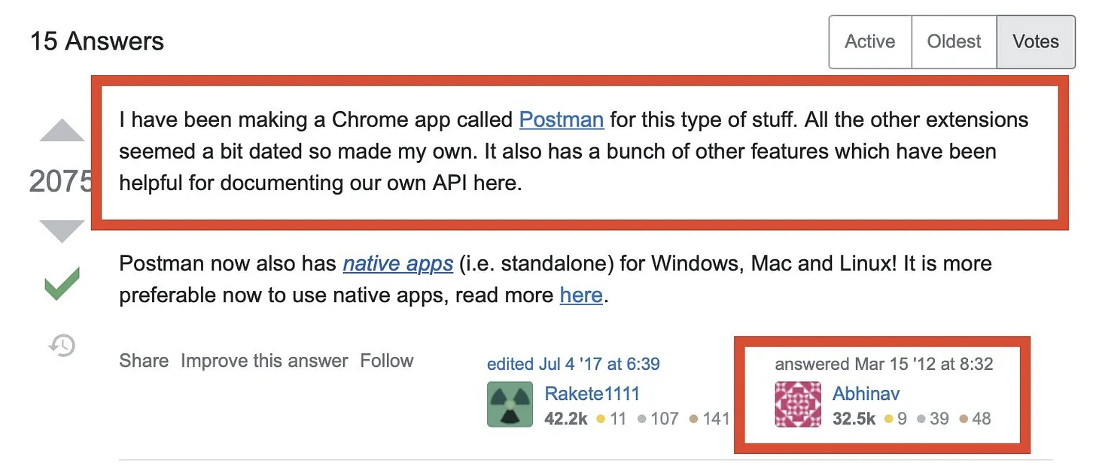The width and height of the screenshot is (1093, 475).
Task: Click Rakete1111's radioactive avatar
Action: 510,404
